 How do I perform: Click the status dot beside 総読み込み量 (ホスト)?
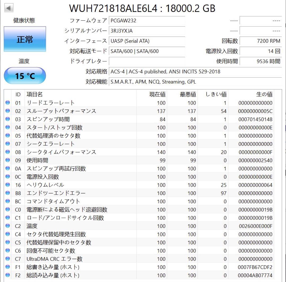8,275
